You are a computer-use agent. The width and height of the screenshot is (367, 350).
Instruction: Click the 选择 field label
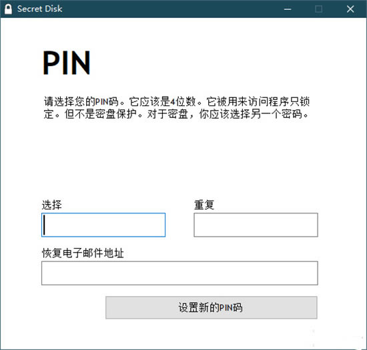(x=52, y=205)
